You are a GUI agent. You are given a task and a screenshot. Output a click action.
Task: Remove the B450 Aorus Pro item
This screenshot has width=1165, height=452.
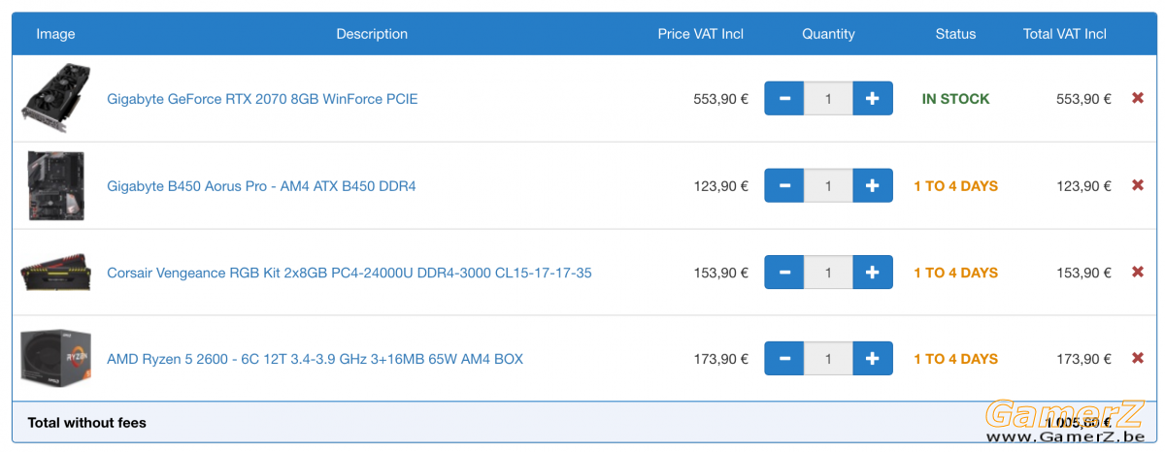[1138, 185]
